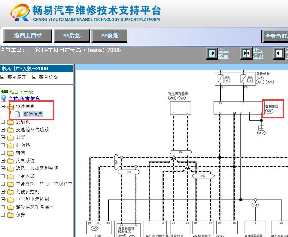Click 菜单折叠 to collapse all menus

tap(49, 77)
